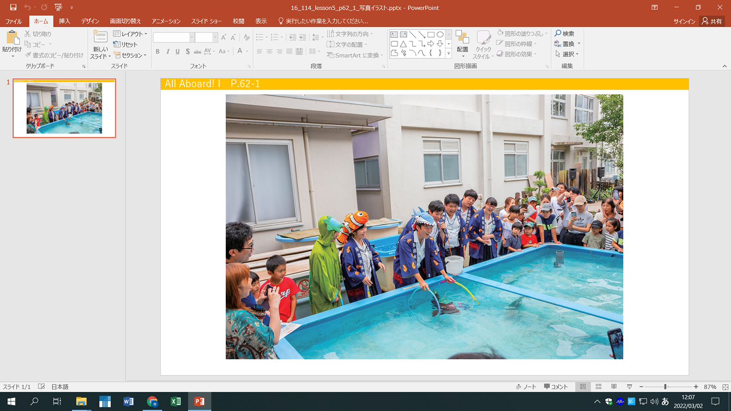Switch to the Design (デザイン) tab
The width and height of the screenshot is (731, 411).
point(90,21)
